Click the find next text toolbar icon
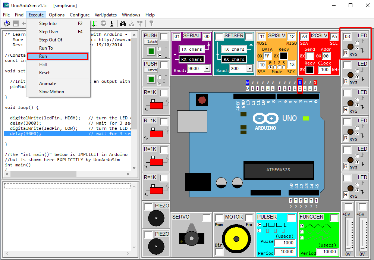The width and height of the screenshot is (374, 260). tap(132, 24)
